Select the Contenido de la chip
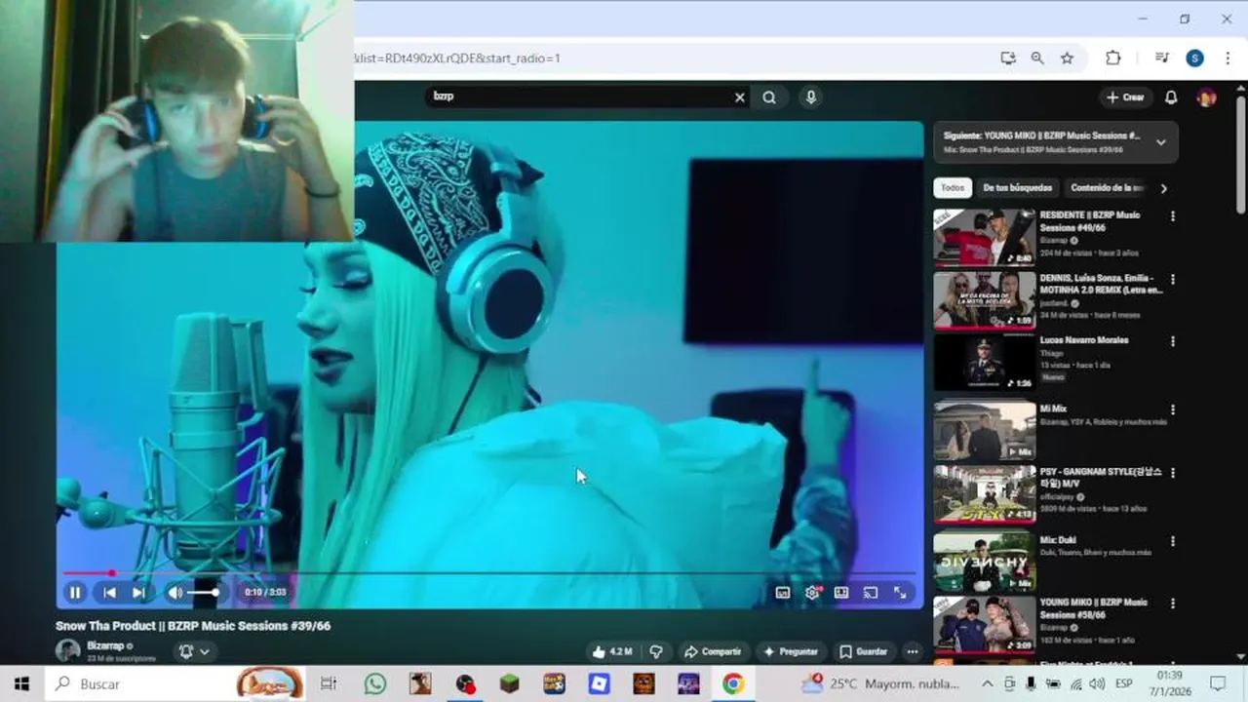This screenshot has width=1248, height=702. (1107, 188)
